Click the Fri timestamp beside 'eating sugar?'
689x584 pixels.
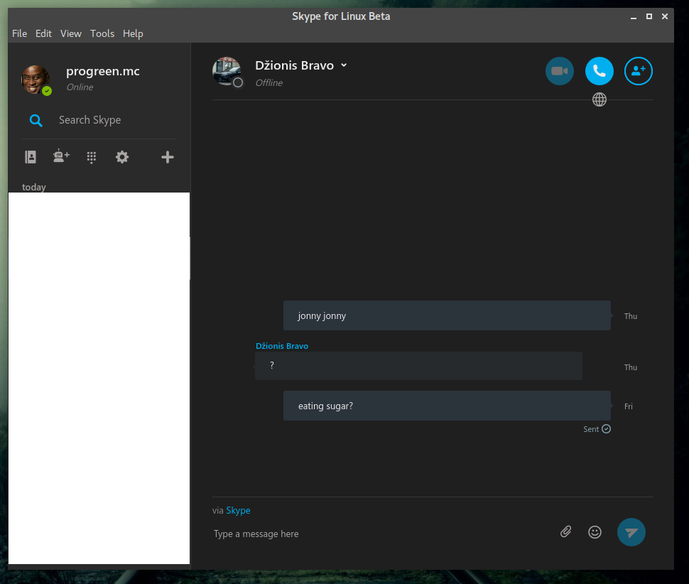pyautogui.click(x=629, y=406)
